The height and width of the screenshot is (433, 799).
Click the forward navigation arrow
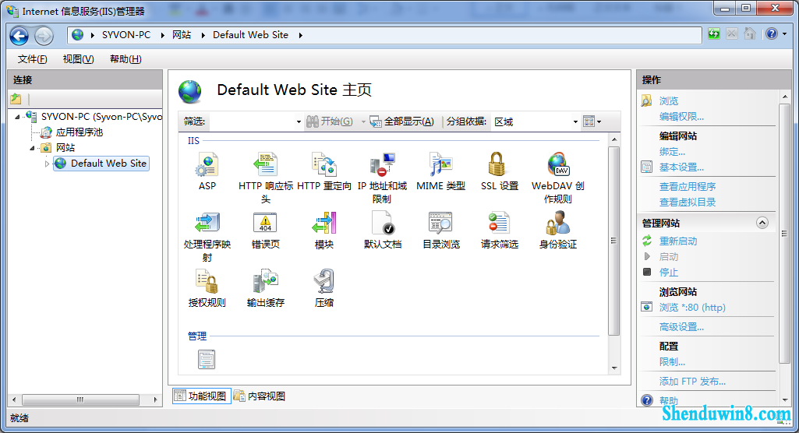(x=44, y=36)
